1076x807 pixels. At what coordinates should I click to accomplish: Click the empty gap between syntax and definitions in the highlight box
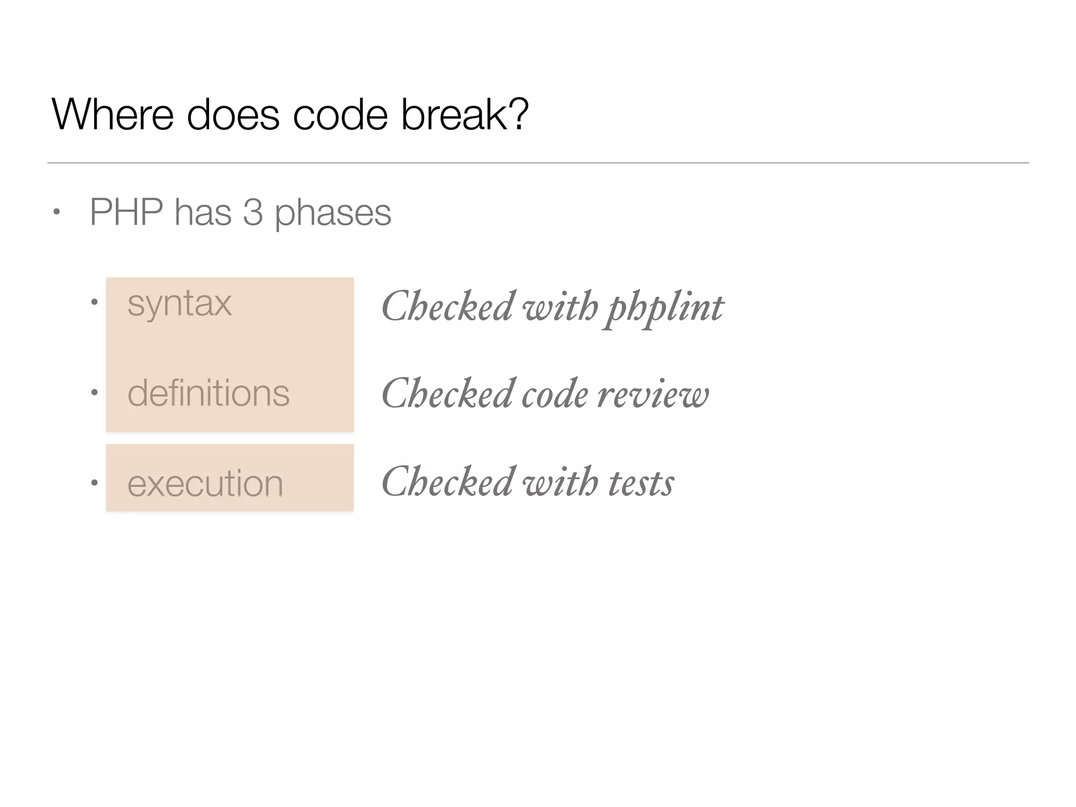[x=230, y=348]
